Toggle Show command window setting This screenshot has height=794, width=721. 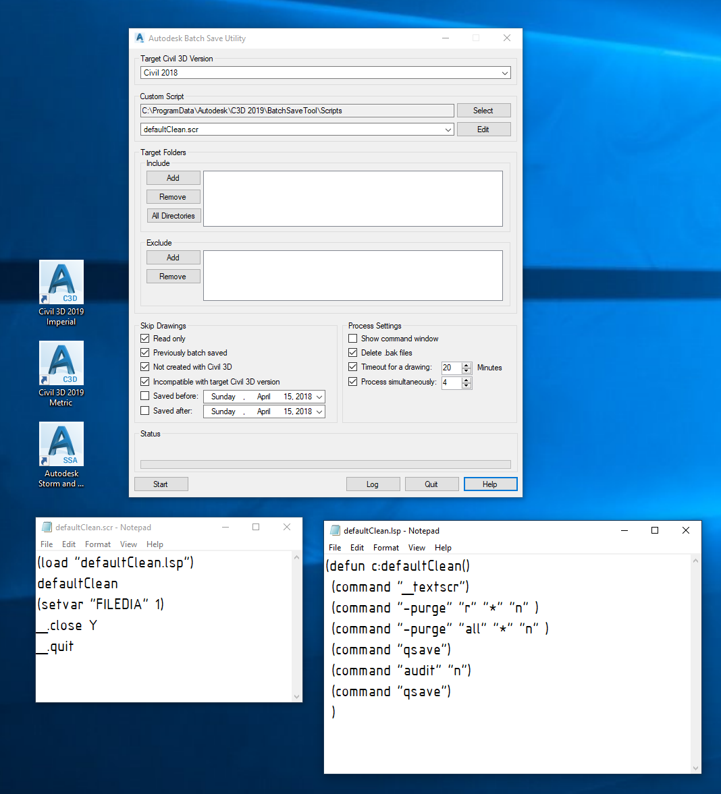tap(352, 338)
